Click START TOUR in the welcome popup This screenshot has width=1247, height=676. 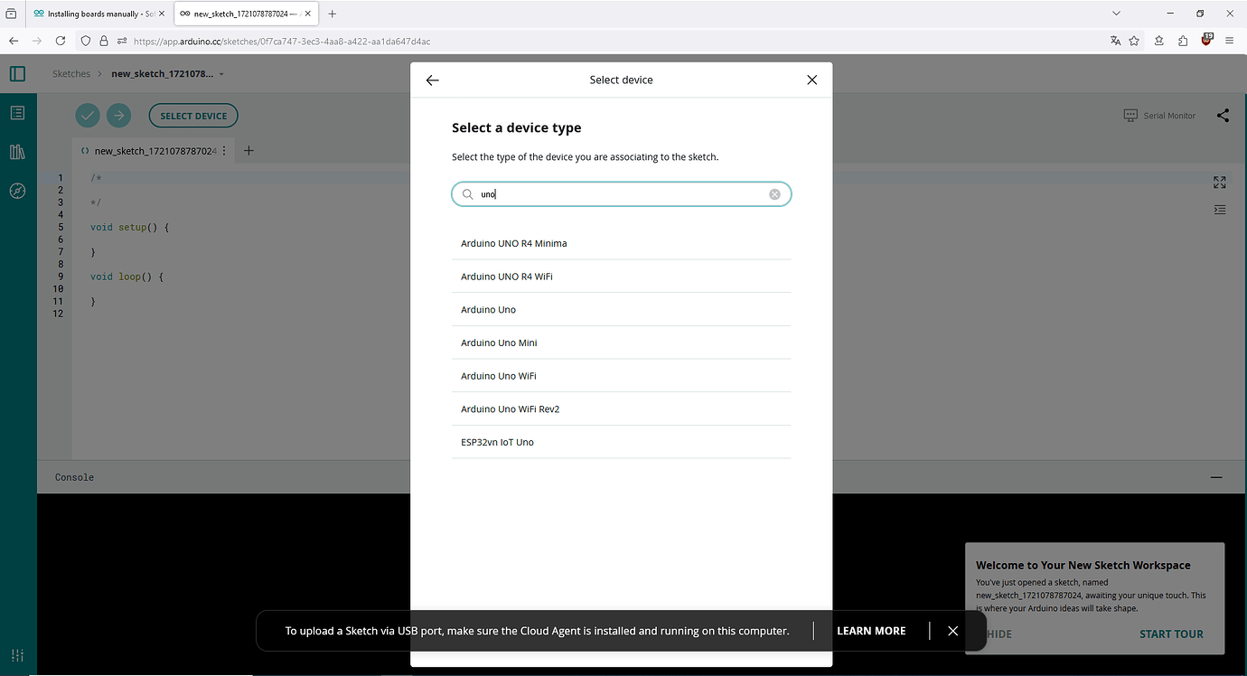[x=1171, y=634]
